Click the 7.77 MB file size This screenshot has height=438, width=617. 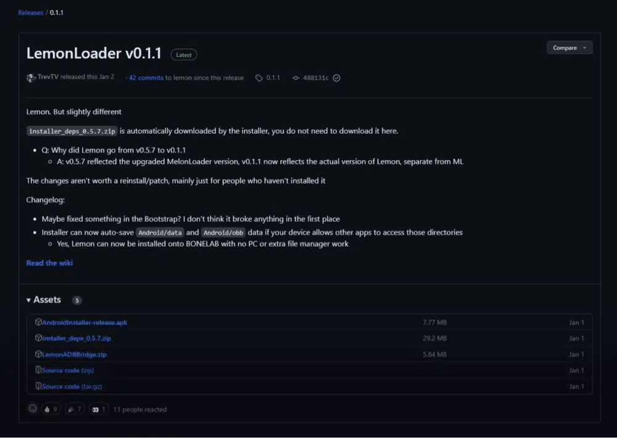coord(435,323)
